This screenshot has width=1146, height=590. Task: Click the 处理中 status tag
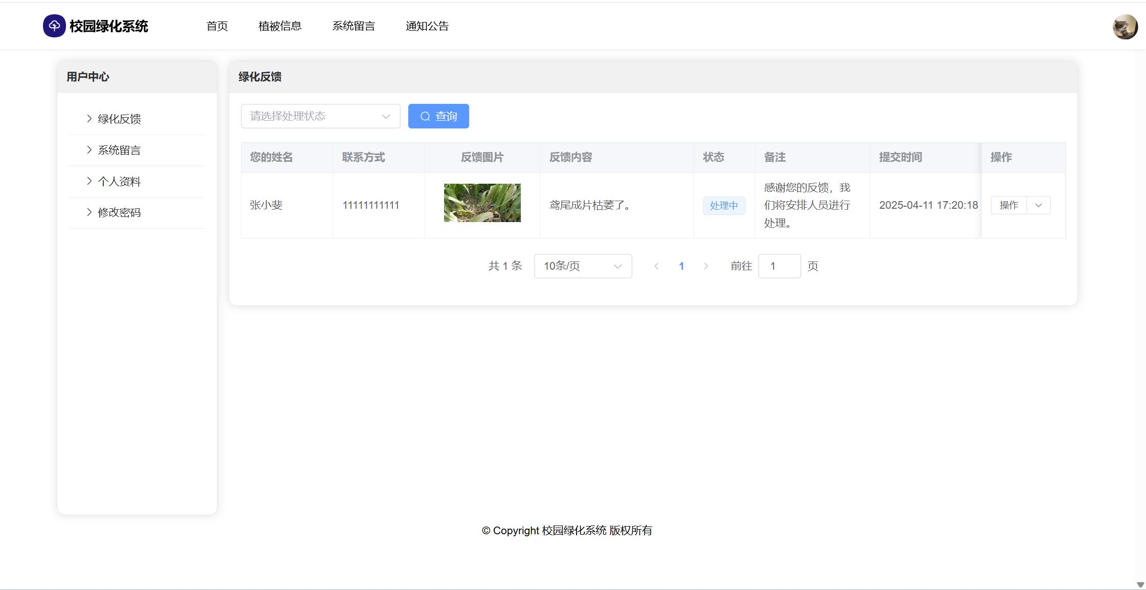[723, 206]
